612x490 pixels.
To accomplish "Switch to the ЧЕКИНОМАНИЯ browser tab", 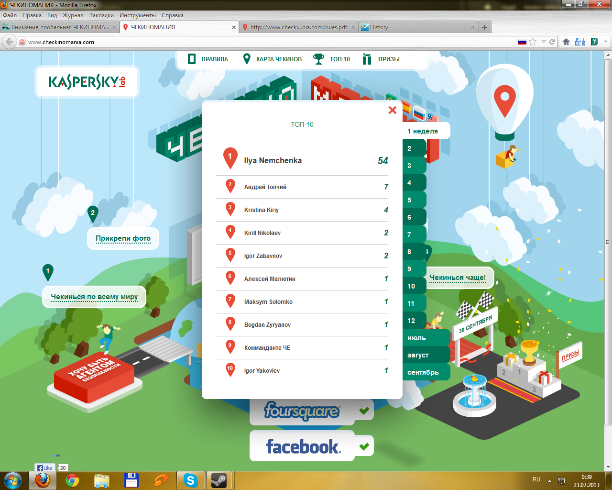I will pyautogui.click(x=180, y=27).
